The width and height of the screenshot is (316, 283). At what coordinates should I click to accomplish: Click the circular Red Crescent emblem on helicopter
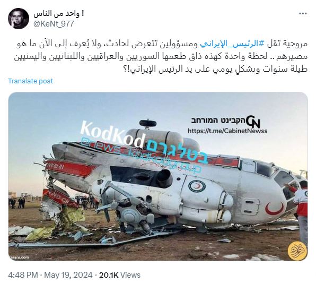(x=197, y=185)
